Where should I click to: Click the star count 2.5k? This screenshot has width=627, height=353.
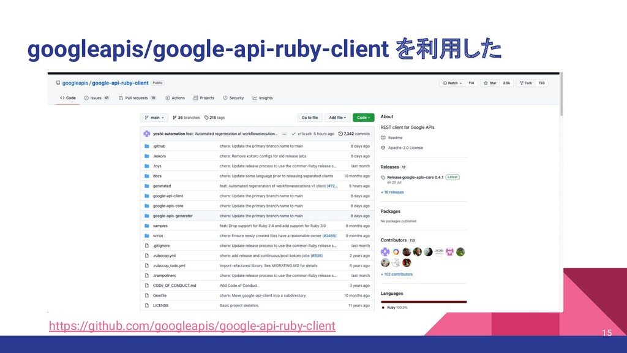[x=506, y=83]
